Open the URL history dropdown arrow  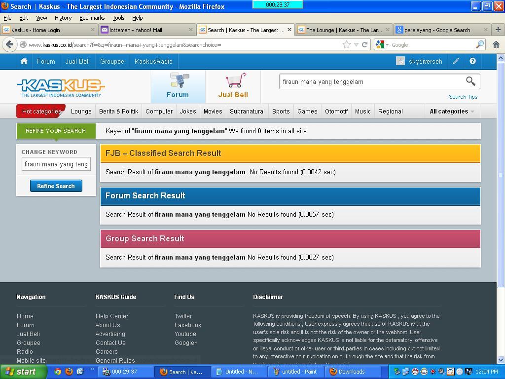coord(356,44)
